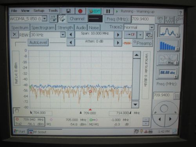This screenshot has width=196, height=147.
Task: Increase the span with the right arrow
Action: (118, 35)
